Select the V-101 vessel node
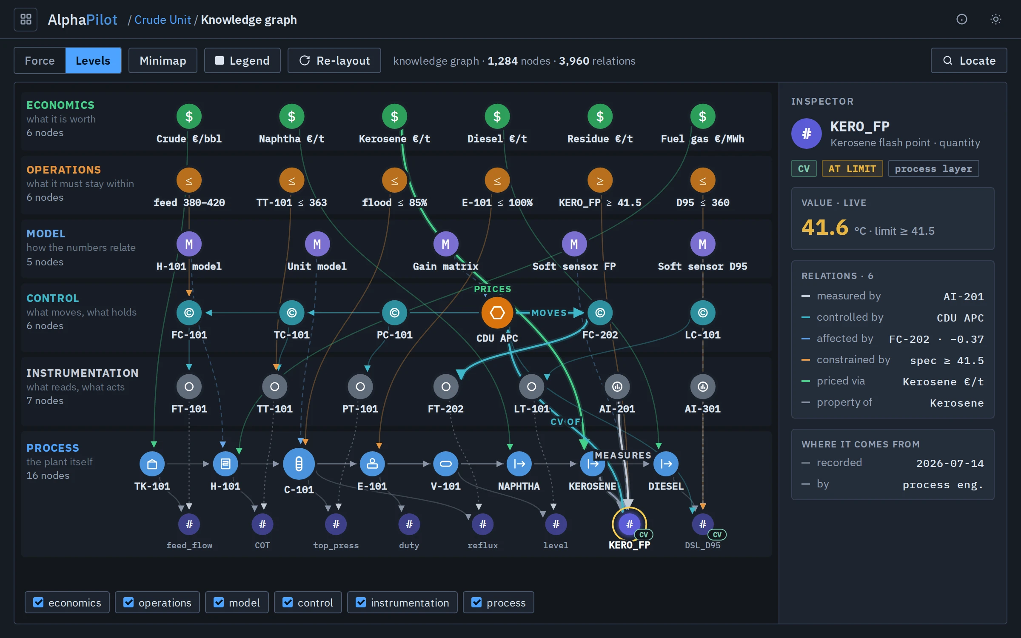Viewport: 1021px width, 638px height. [x=445, y=464]
